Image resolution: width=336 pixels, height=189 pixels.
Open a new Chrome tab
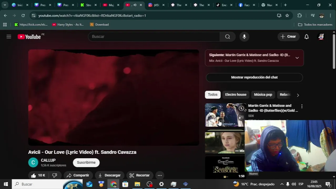point(285,5)
